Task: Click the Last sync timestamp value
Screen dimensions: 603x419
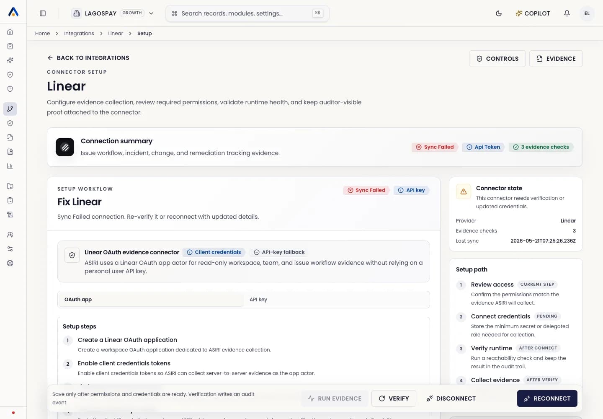Action: (x=543, y=241)
